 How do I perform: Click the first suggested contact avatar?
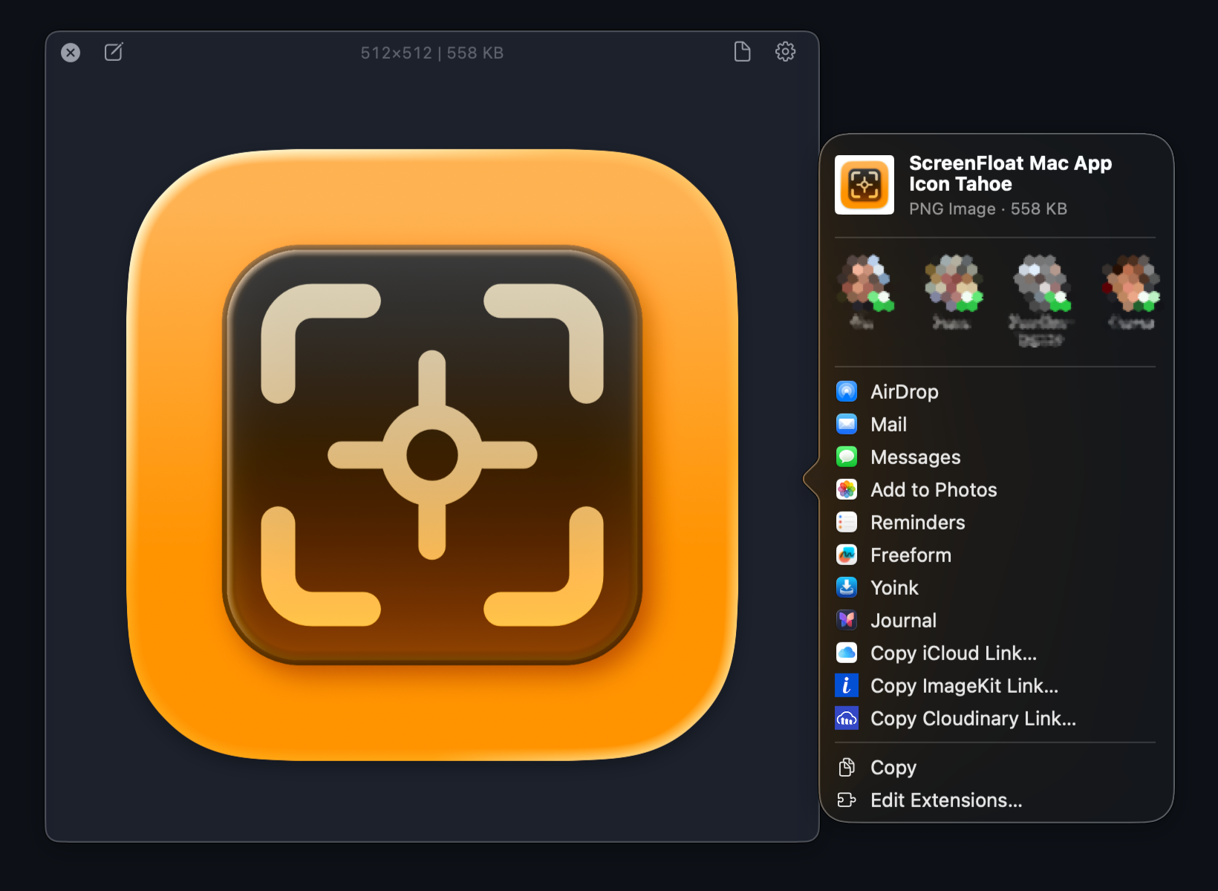[864, 284]
